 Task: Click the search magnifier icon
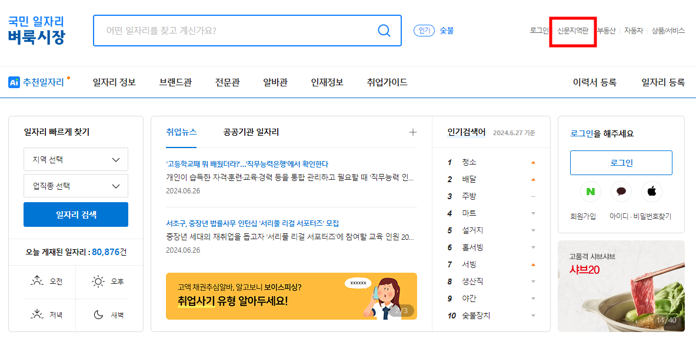point(384,30)
